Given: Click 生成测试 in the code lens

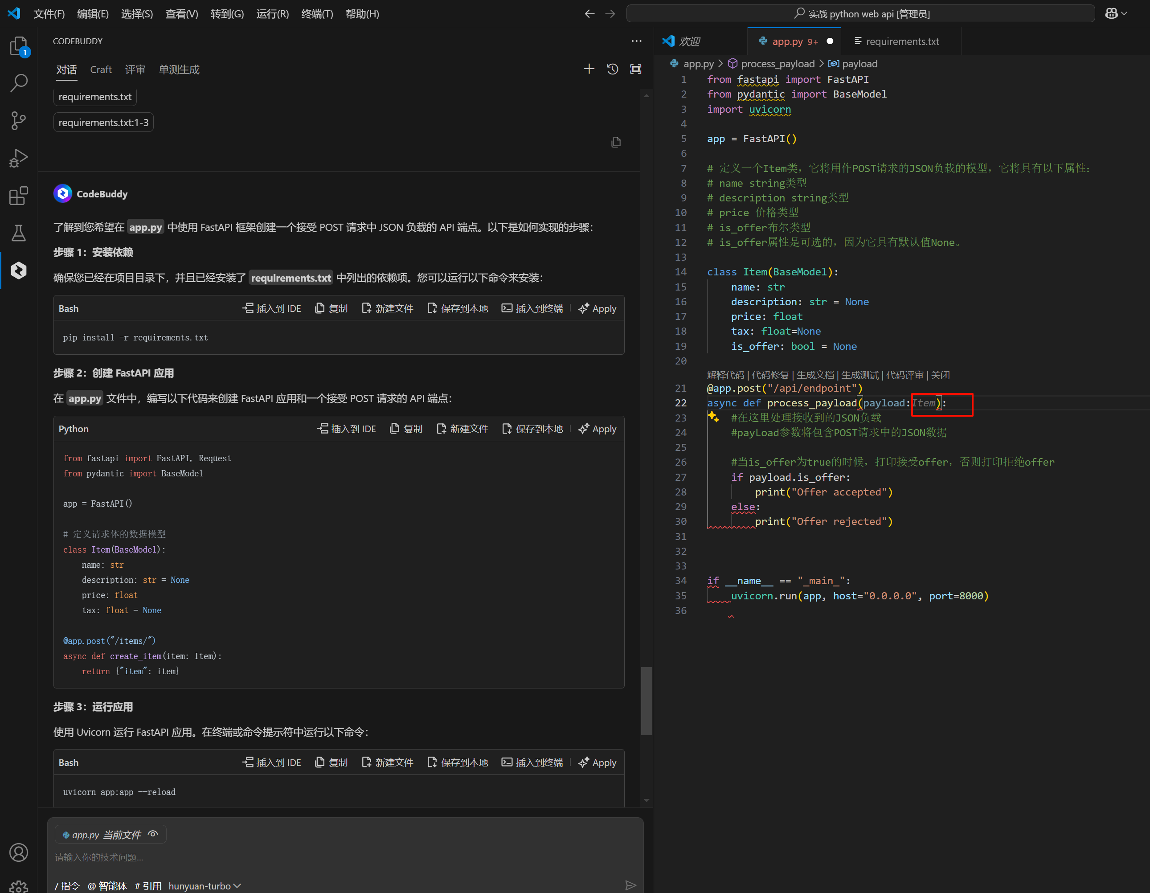Looking at the screenshot, I should (860, 375).
